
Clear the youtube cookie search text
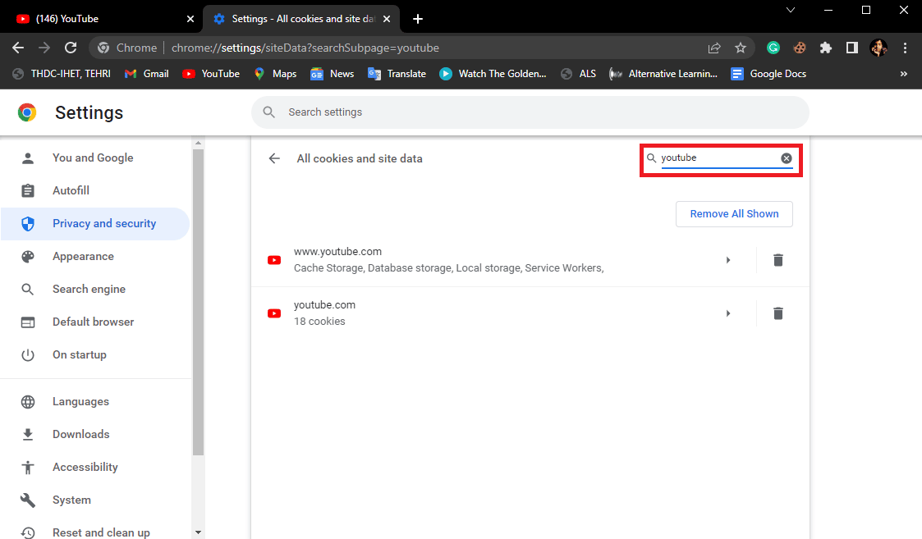tap(787, 158)
